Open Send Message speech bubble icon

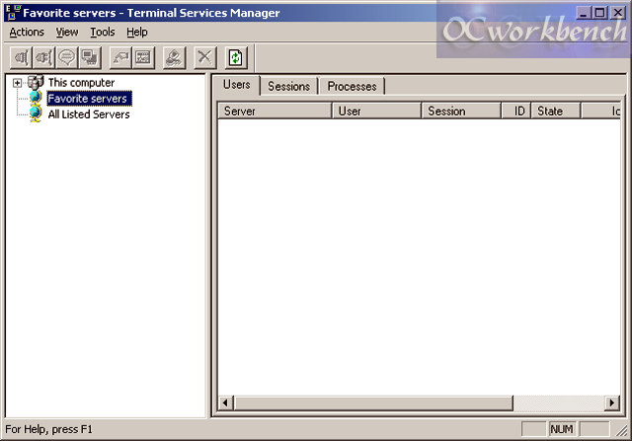pos(66,57)
